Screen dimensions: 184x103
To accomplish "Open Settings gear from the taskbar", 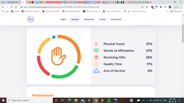I will click(102, 100).
